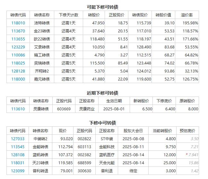Click the 溢价率 column header
The image size is (208, 179).
pos(187,15)
